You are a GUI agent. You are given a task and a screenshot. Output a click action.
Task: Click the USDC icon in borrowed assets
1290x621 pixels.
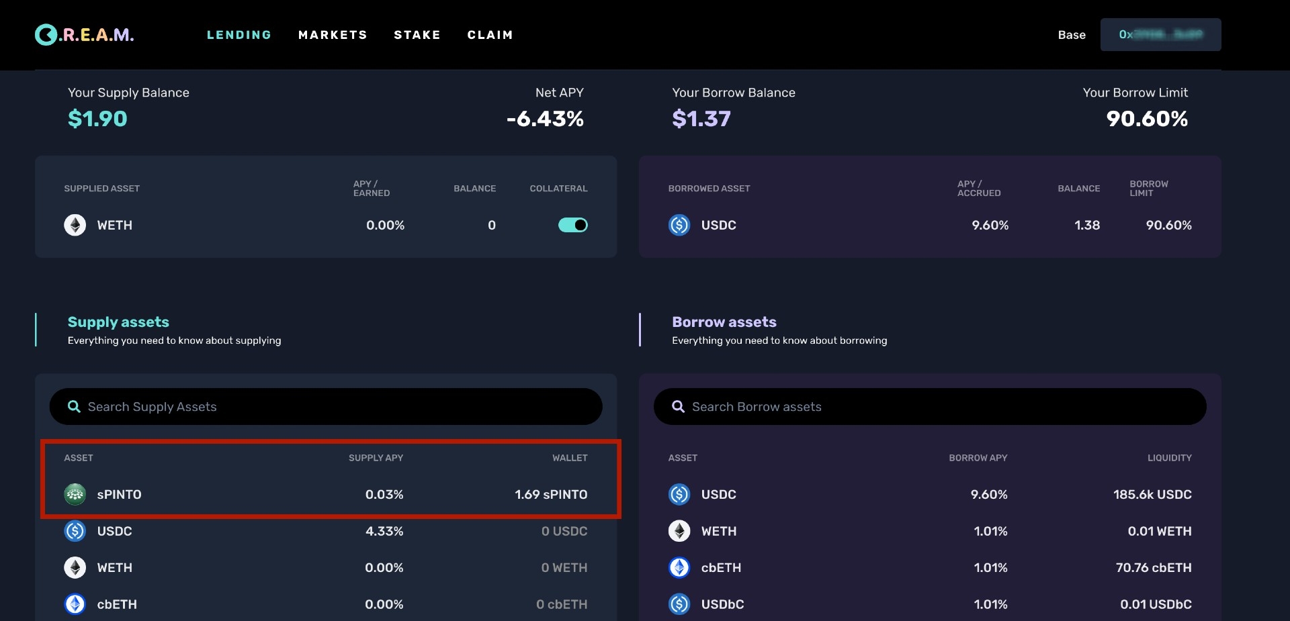679,225
